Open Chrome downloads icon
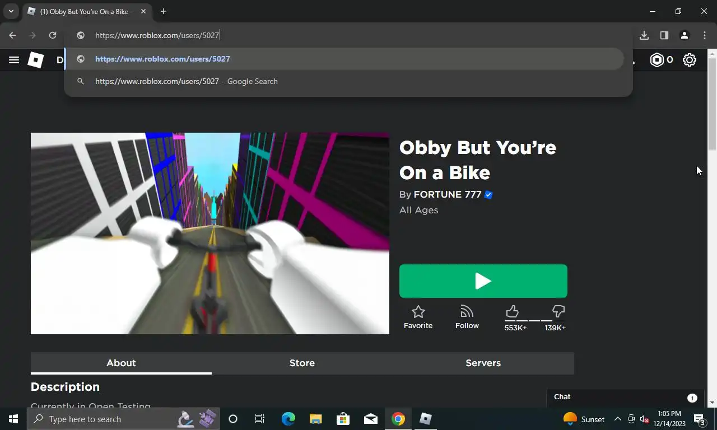This screenshot has height=430, width=717. pos(644,35)
